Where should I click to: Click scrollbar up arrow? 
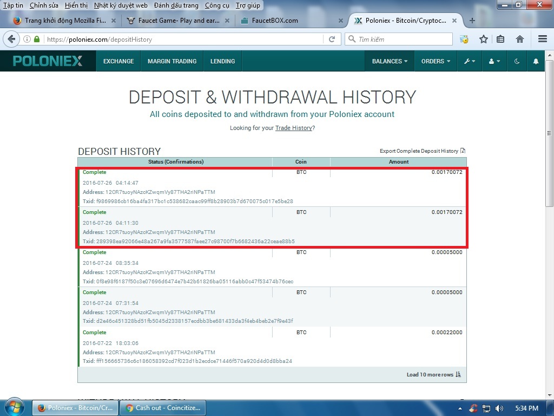pos(549,55)
